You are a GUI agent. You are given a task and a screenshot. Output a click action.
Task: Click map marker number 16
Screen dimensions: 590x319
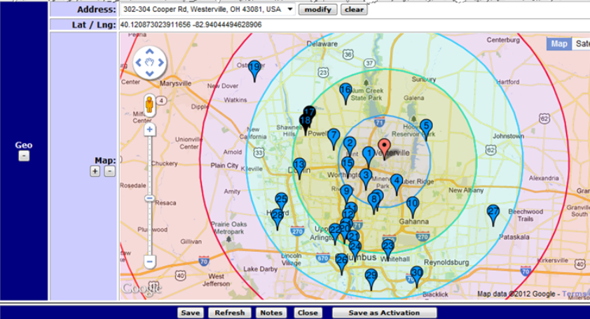click(x=345, y=91)
